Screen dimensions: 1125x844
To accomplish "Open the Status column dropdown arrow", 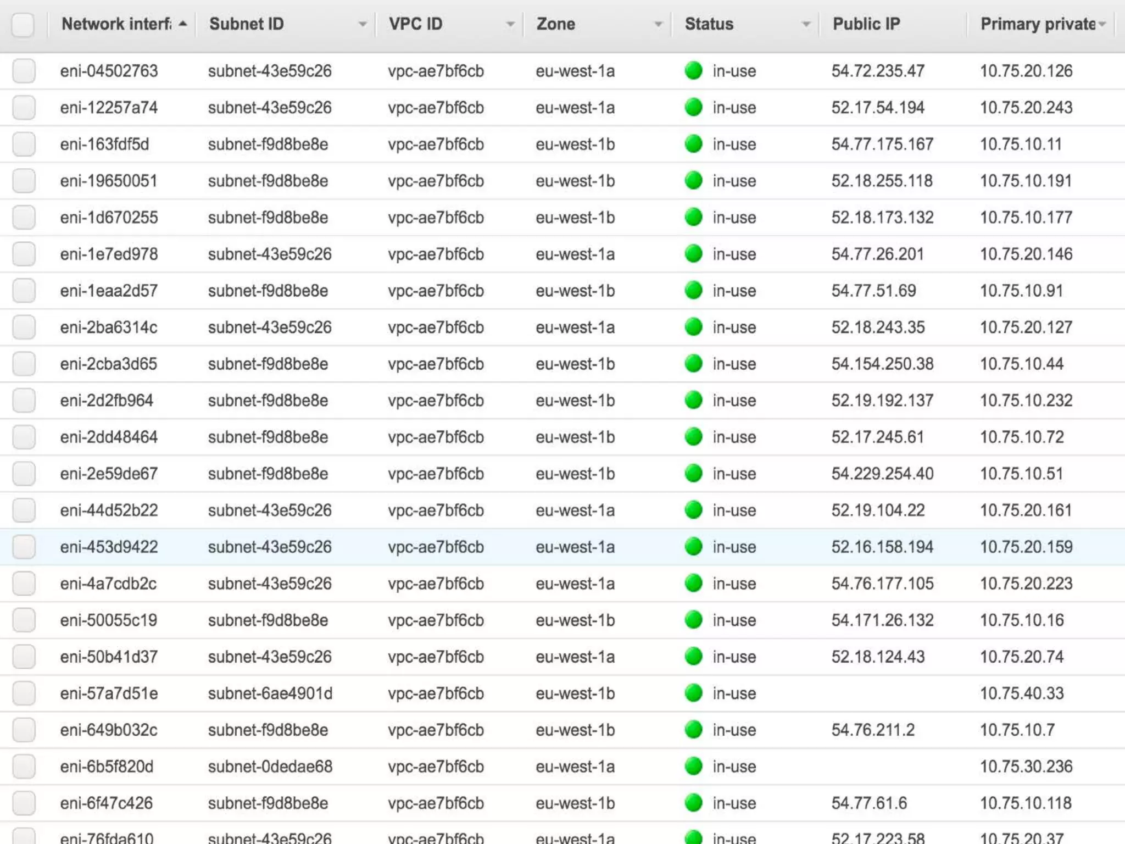I will 806,25.
